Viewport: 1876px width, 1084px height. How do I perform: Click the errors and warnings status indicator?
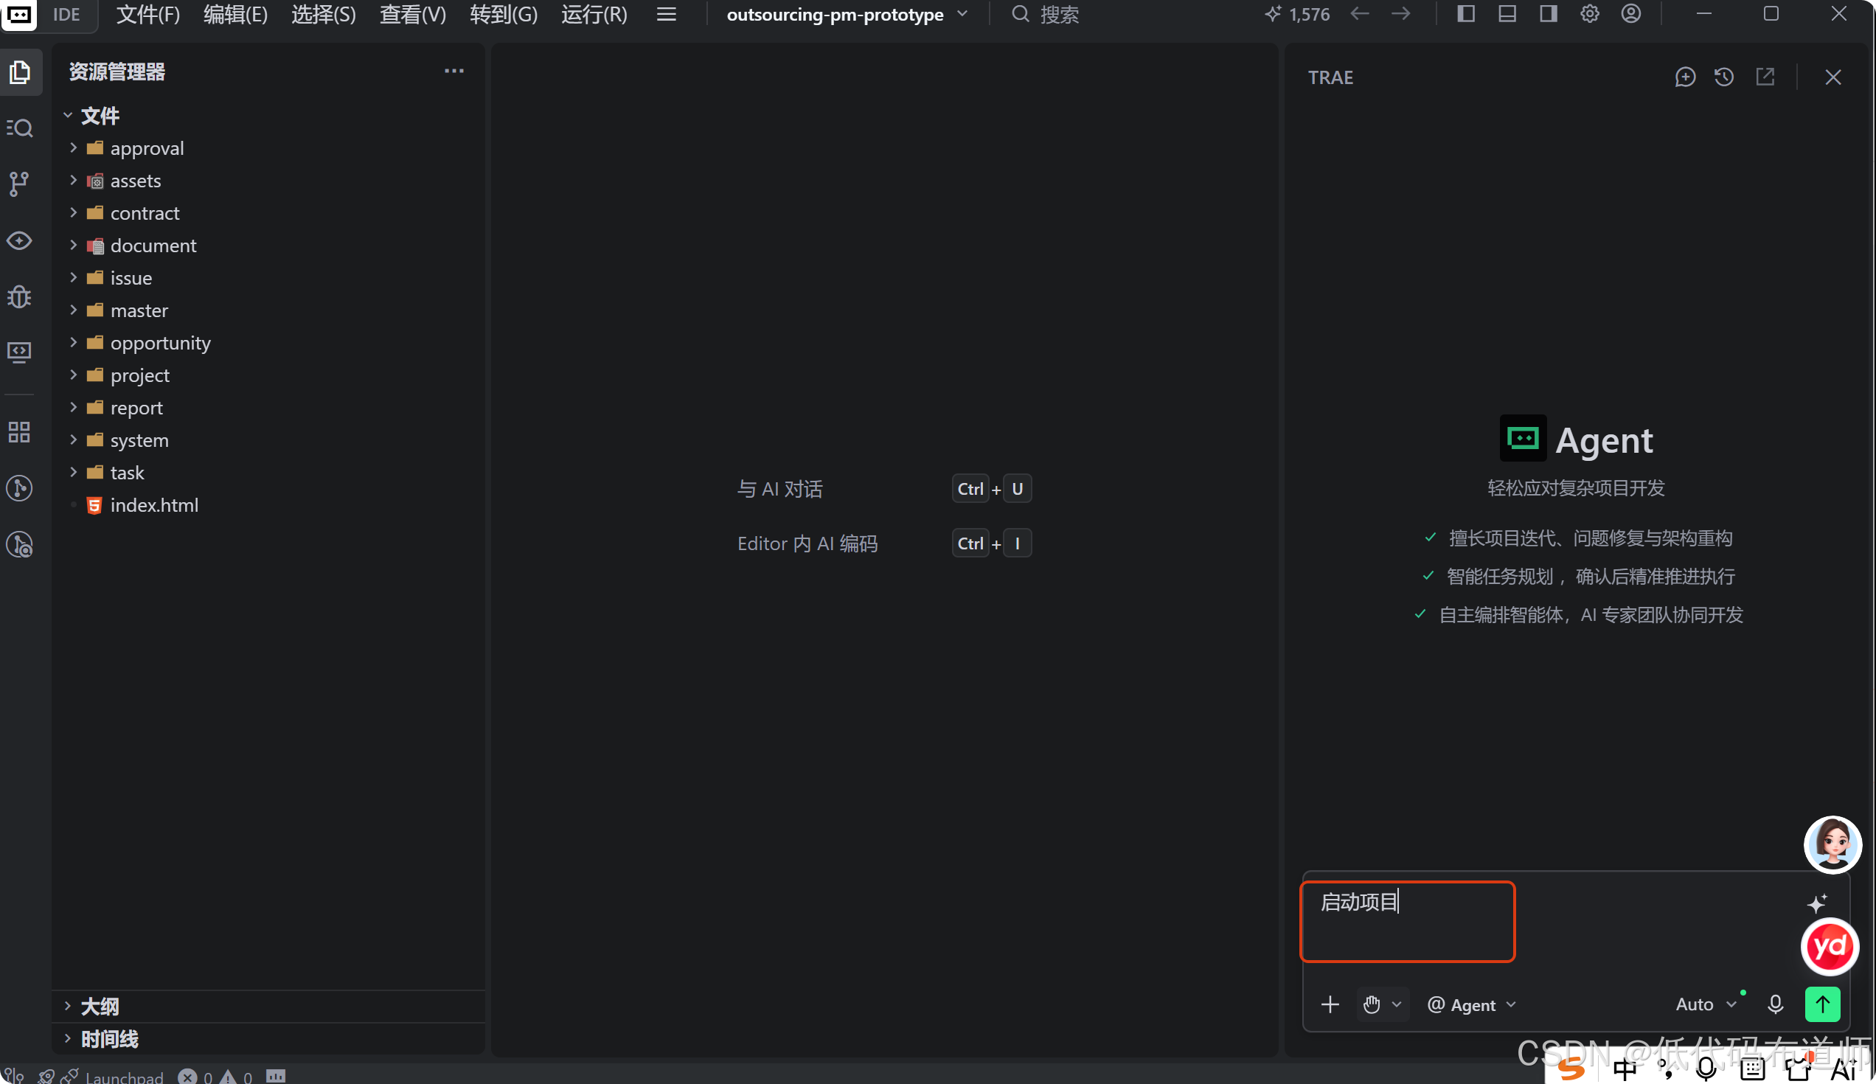(x=215, y=1077)
